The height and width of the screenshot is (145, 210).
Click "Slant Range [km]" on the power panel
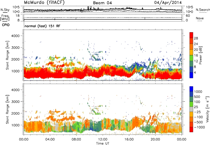pyautogui.click(x=7, y=55)
